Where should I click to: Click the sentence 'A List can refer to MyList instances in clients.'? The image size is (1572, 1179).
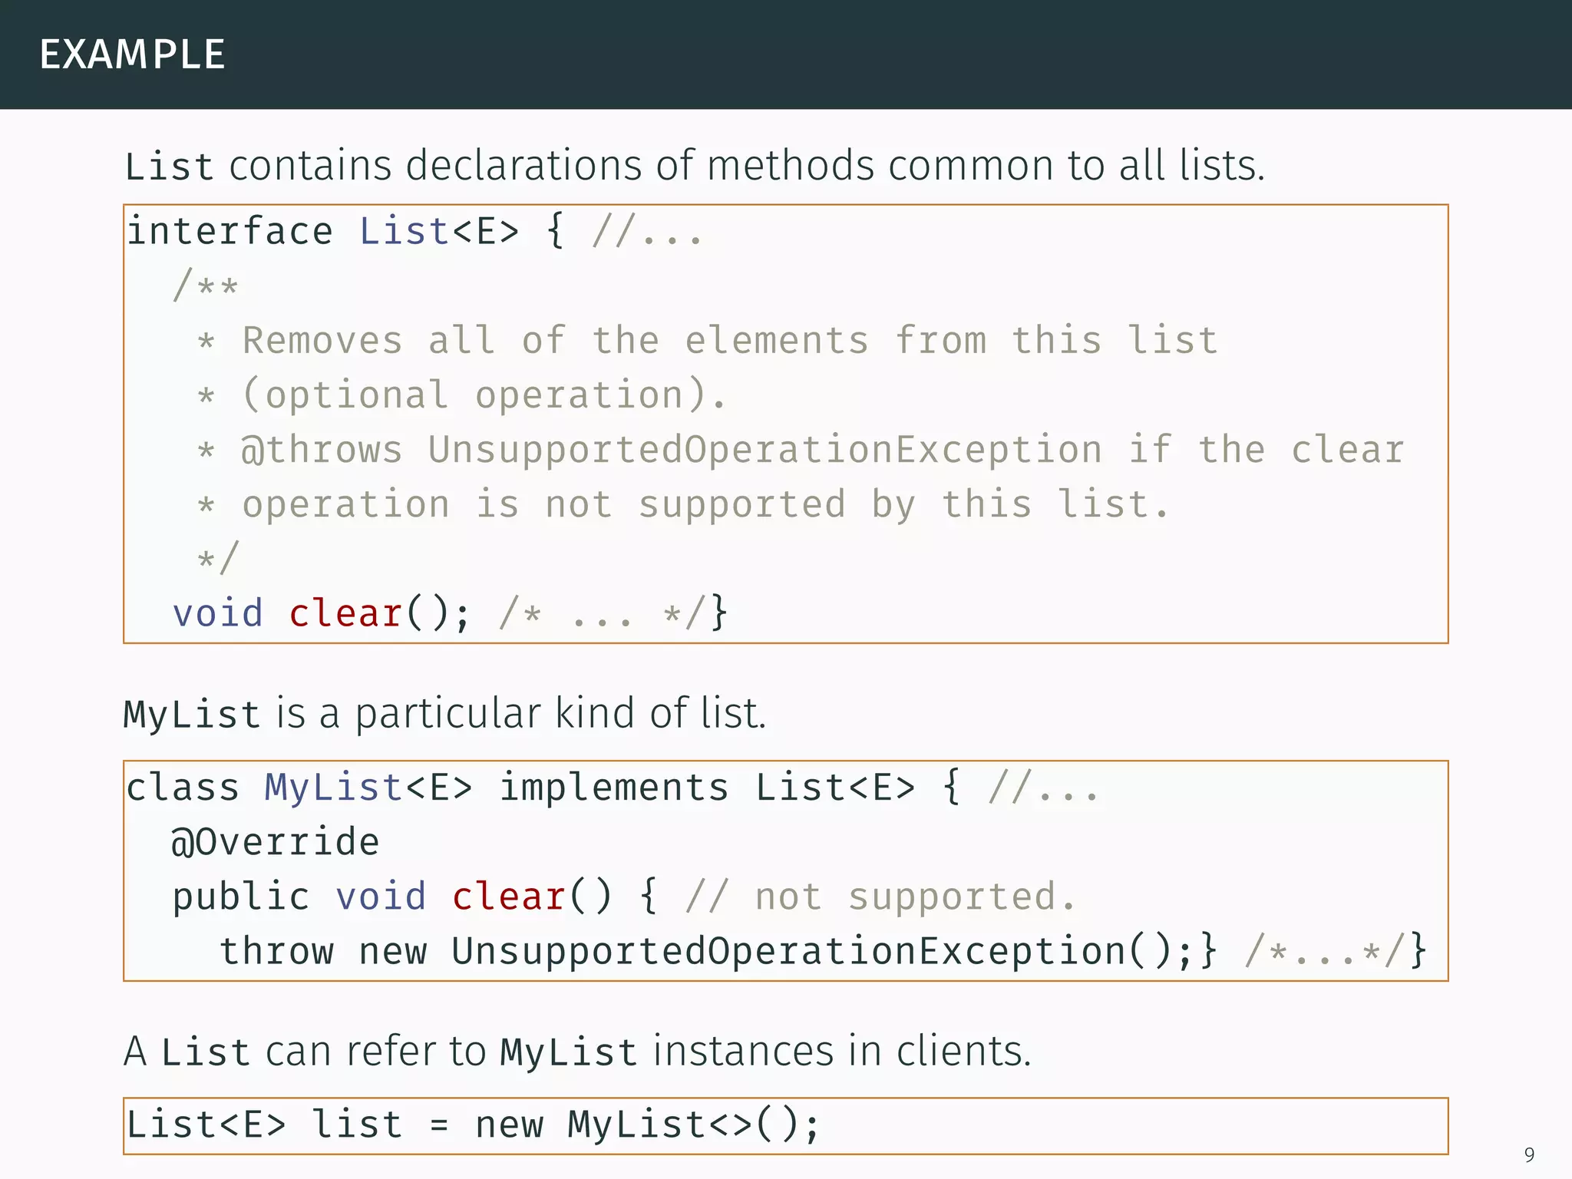(x=577, y=1051)
